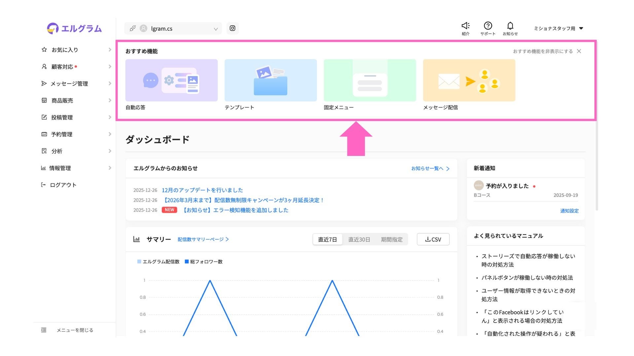Click the 紹介 megaphone icon
Image resolution: width=634 pixels, height=356 pixels.
point(465,26)
